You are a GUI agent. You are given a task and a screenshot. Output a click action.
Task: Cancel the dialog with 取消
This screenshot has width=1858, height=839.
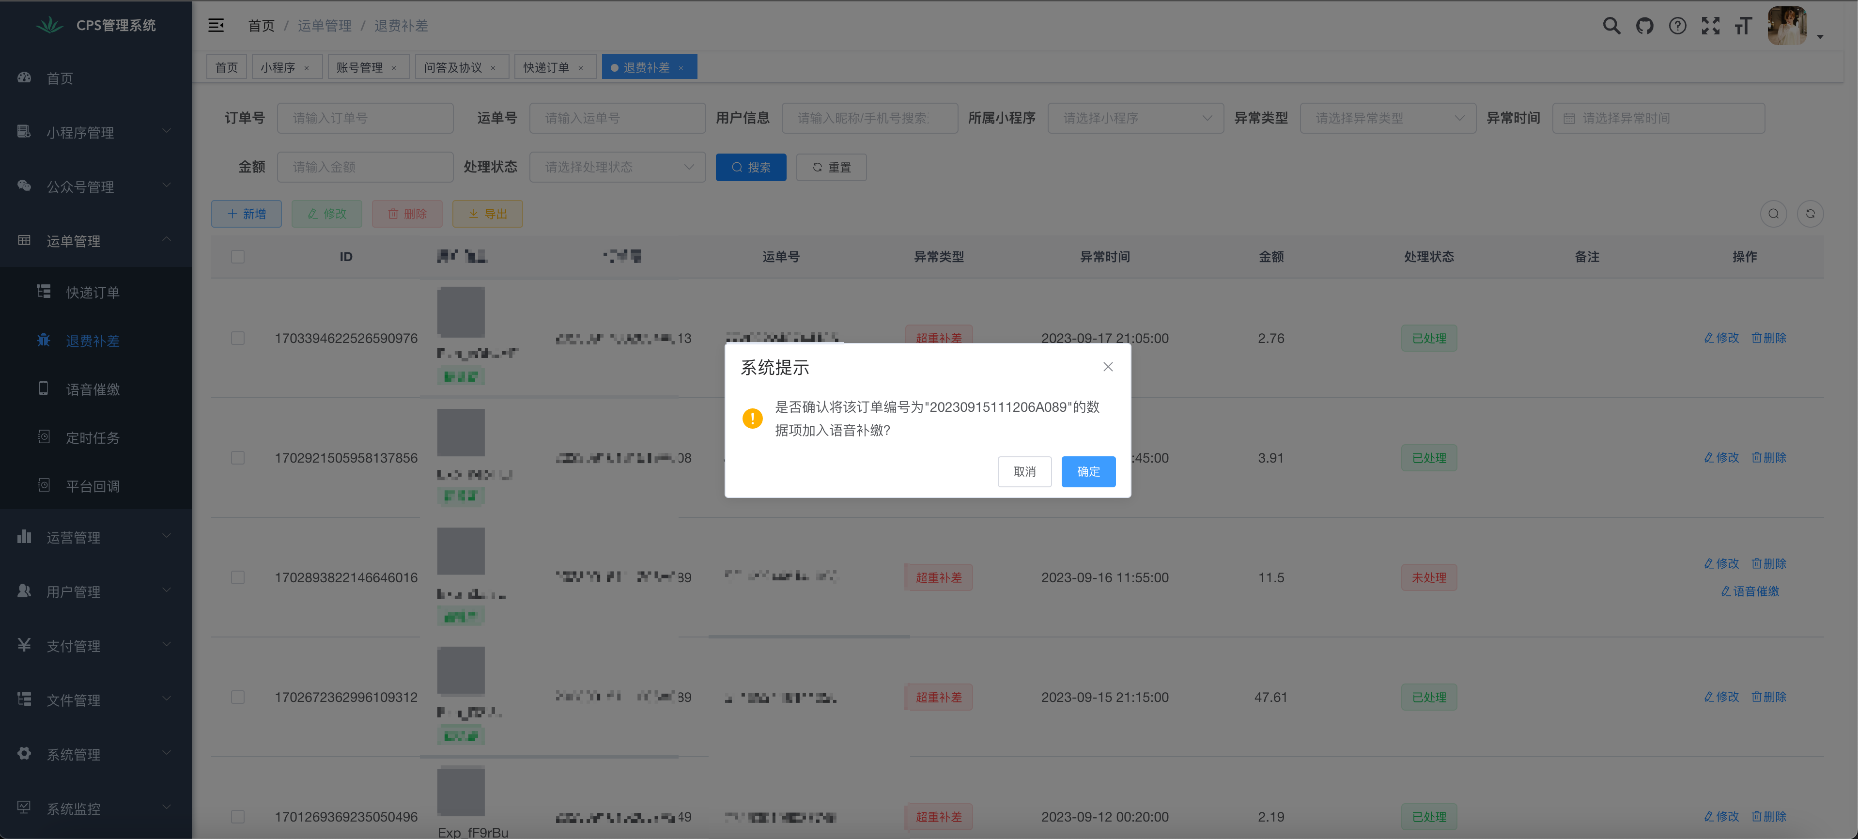[x=1024, y=472]
